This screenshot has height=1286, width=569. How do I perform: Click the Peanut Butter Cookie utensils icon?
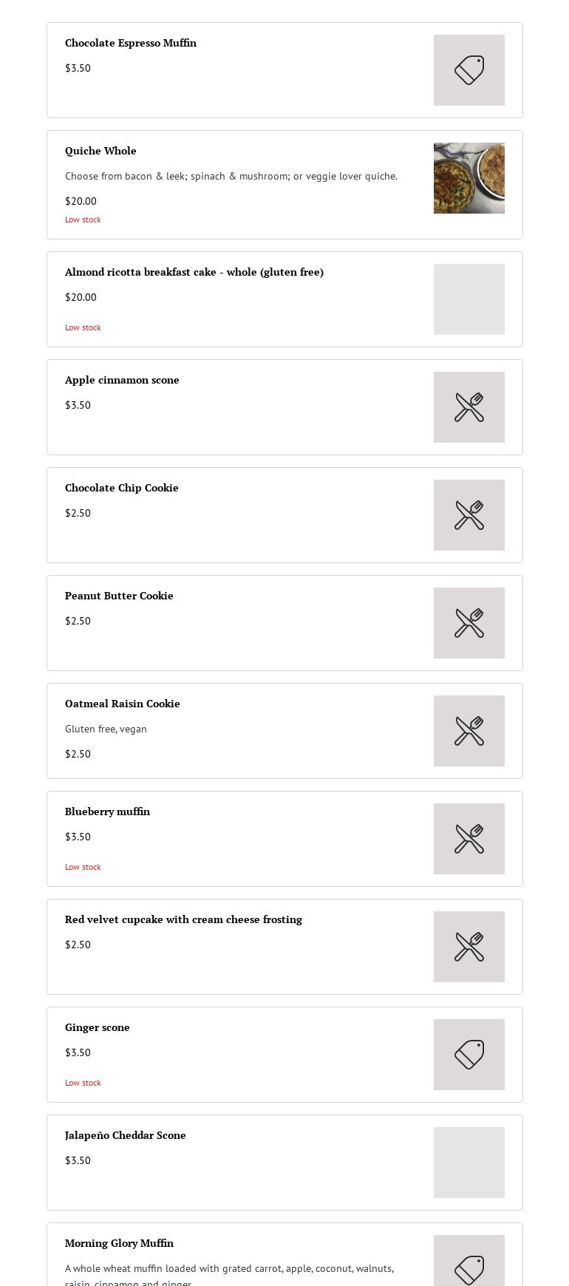coord(469,623)
